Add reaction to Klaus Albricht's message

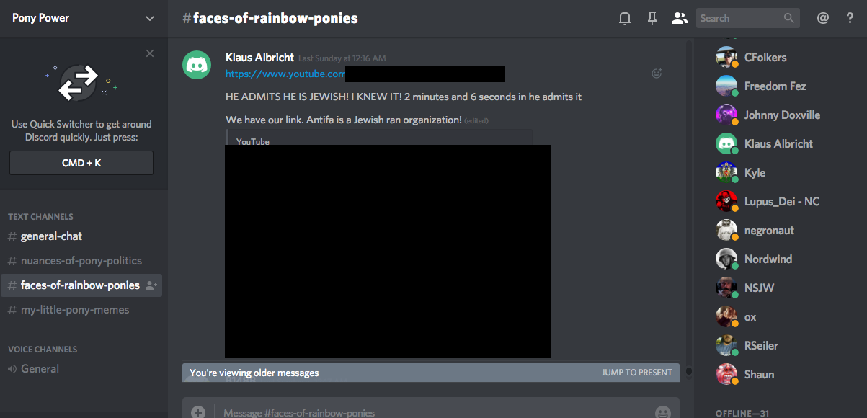pos(656,73)
